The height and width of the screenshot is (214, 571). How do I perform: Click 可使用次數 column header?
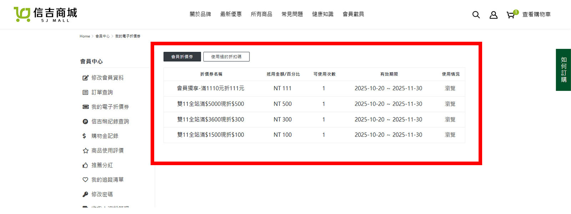324,74
